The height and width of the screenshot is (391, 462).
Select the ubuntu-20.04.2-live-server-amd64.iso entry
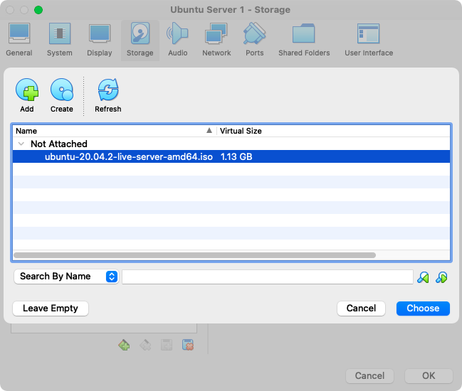click(x=128, y=156)
